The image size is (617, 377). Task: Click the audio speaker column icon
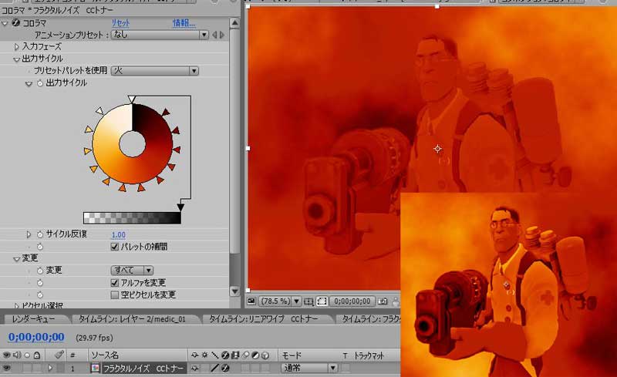pos(17,355)
